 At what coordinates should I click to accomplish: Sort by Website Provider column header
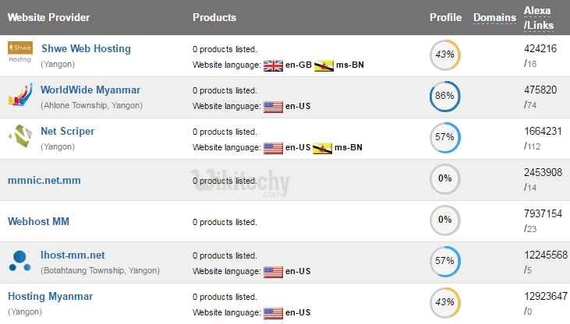48,17
